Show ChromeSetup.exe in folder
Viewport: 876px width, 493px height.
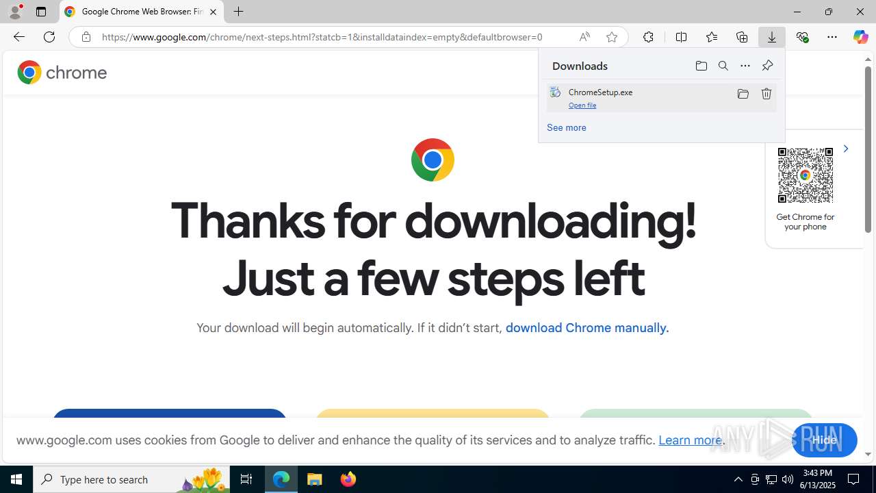coord(743,94)
